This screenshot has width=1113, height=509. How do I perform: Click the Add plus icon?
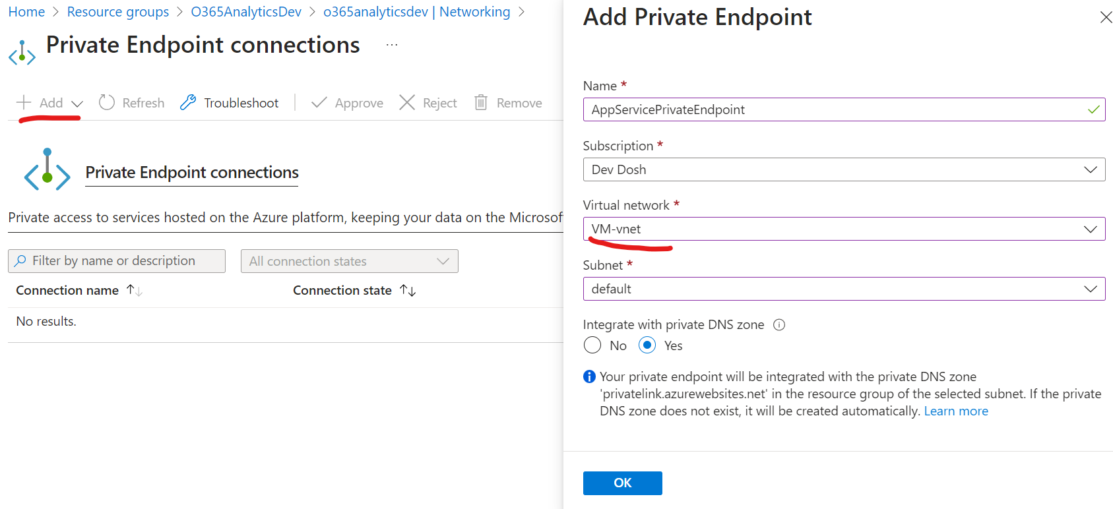coord(24,102)
